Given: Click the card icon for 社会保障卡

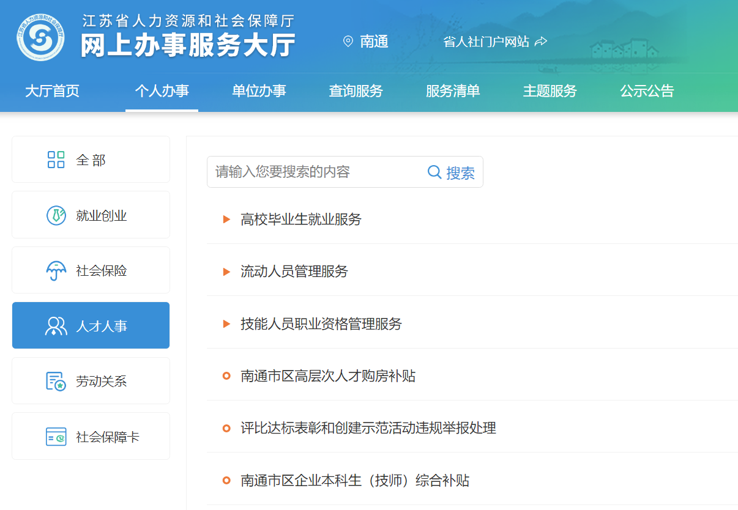Looking at the screenshot, I should (x=56, y=437).
